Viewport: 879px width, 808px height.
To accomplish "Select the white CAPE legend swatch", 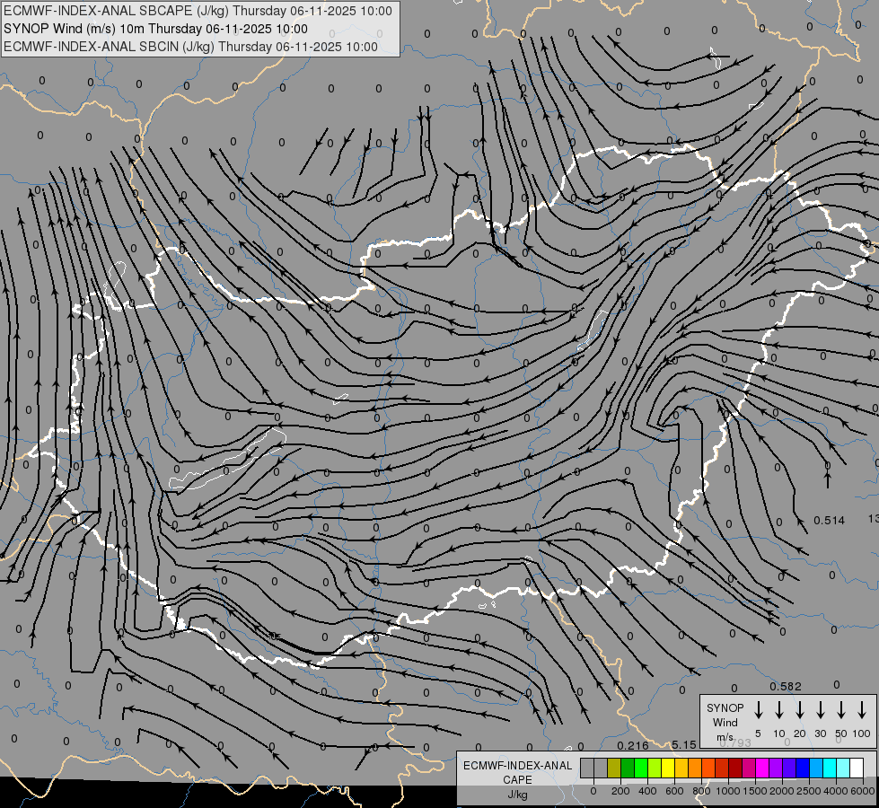I will click(856, 768).
